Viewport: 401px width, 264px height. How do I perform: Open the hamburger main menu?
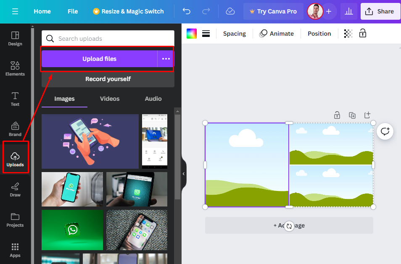pyautogui.click(x=15, y=11)
